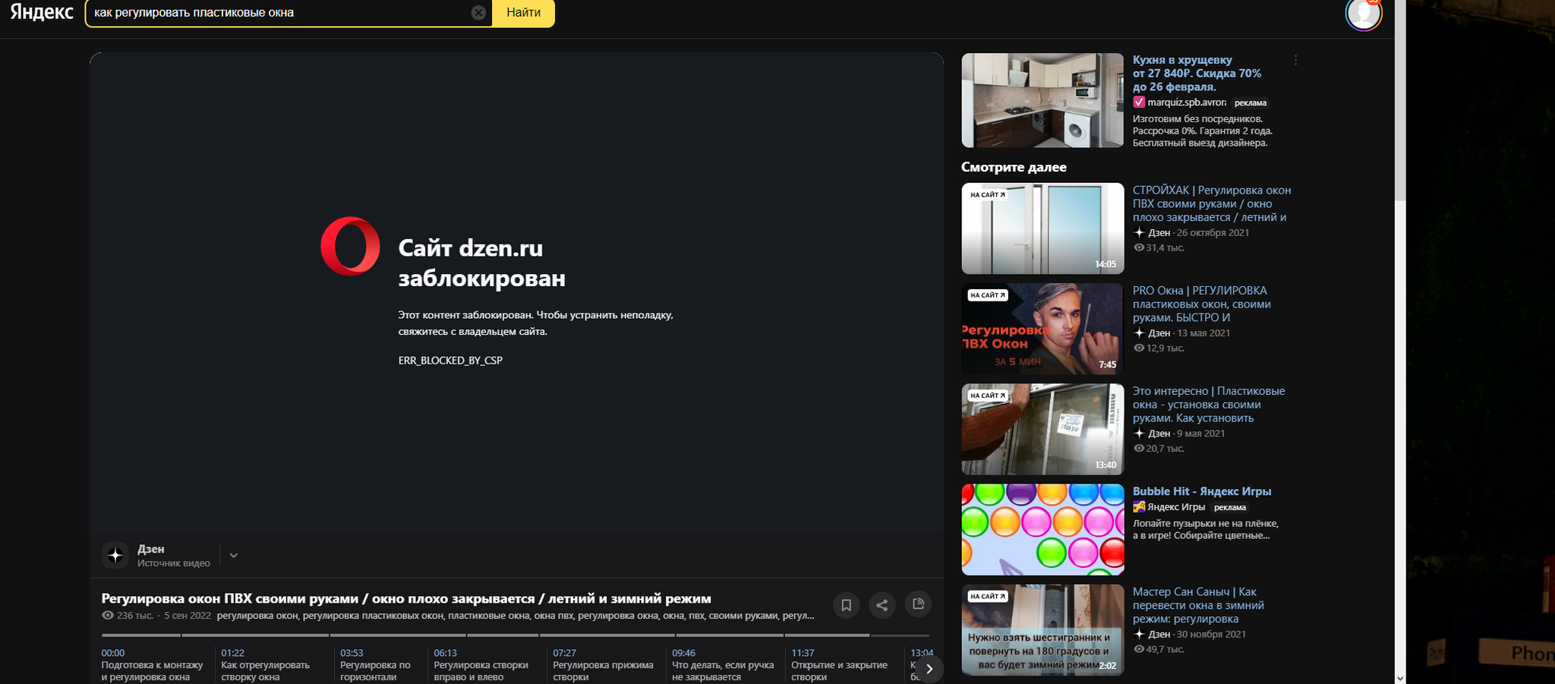Click the Яндекс Игры source icon
This screenshot has width=1555, height=684.
click(x=1139, y=507)
